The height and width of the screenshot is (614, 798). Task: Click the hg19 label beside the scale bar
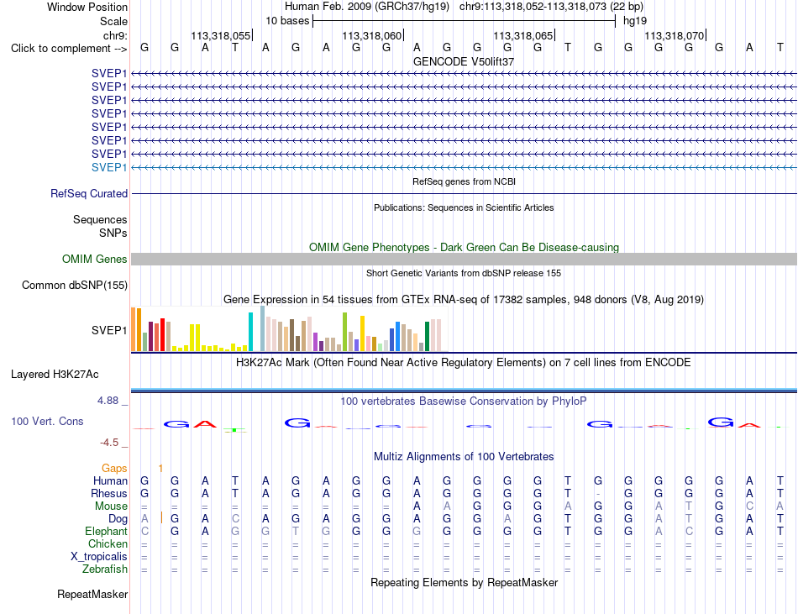[x=635, y=21]
